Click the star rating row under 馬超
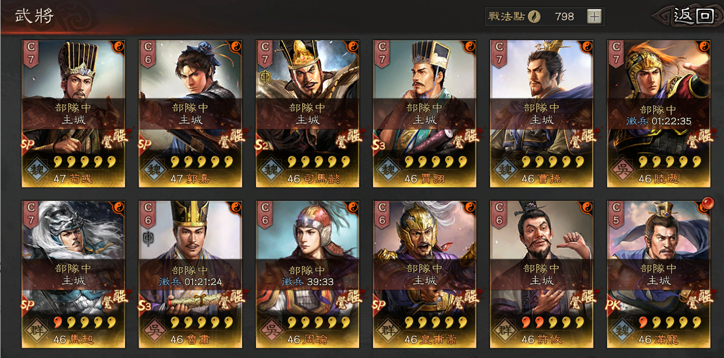The width and height of the screenshot is (724, 358). pyautogui.click(x=85, y=322)
